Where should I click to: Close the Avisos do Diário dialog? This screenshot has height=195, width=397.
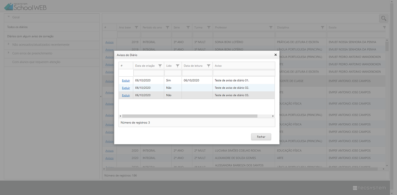(275, 55)
